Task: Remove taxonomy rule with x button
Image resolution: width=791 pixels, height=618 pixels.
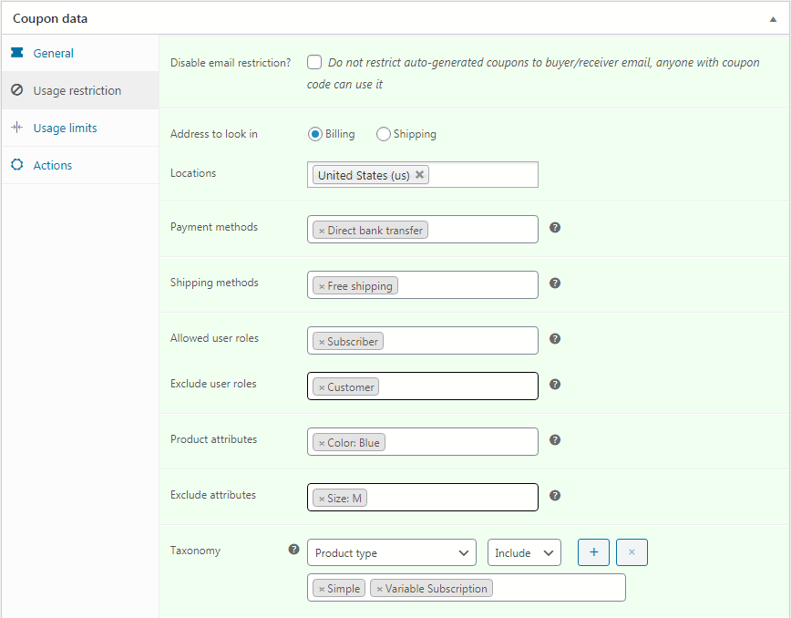Action: (x=632, y=551)
